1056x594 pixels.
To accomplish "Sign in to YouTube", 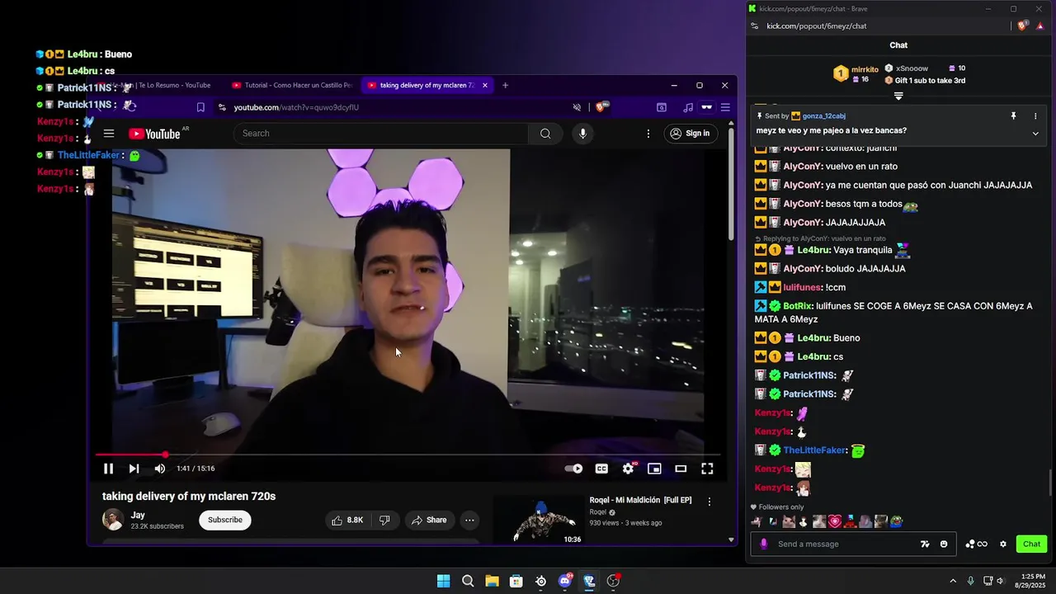I will point(690,134).
